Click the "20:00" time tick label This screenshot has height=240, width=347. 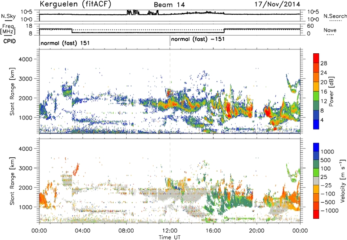coord(257,231)
